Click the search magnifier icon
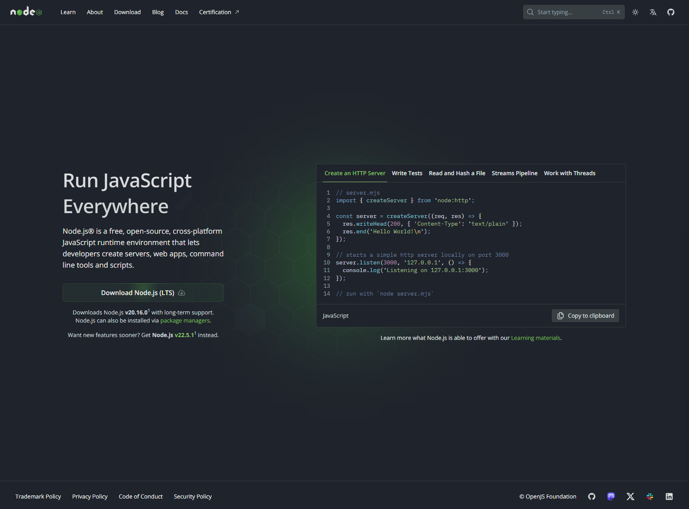 530,12
